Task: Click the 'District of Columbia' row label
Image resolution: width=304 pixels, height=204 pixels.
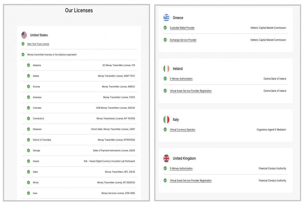Action: click(x=42, y=140)
